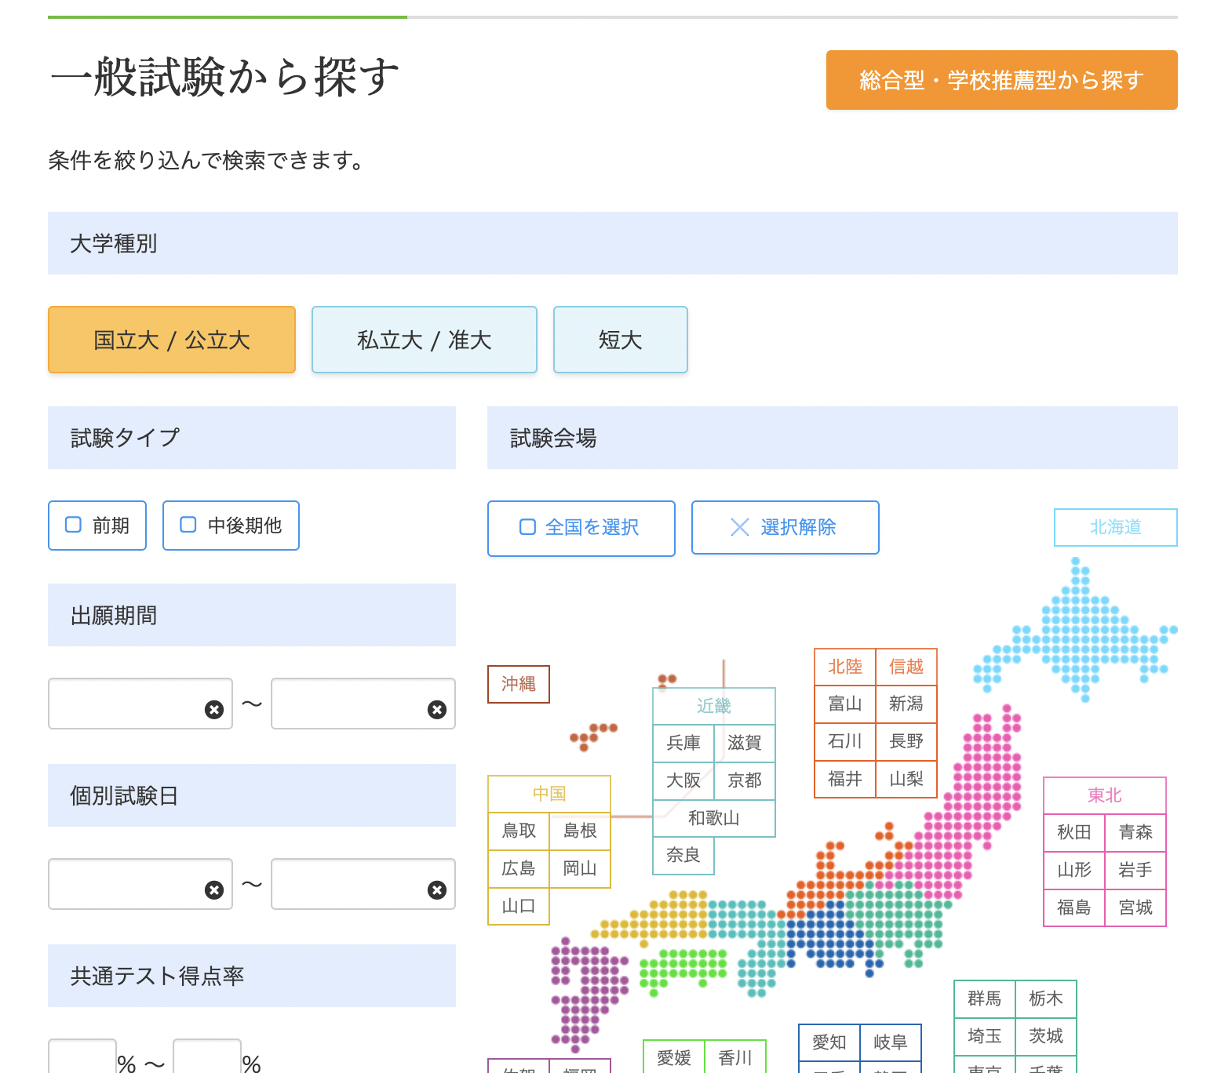Check the 中後期他 exam type checkbox
The image size is (1232, 1073).
(188, 525)
